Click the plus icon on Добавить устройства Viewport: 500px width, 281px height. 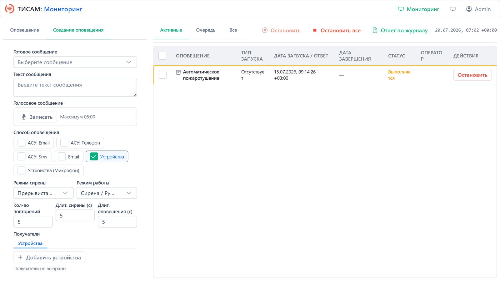click(x=20, y=257)
